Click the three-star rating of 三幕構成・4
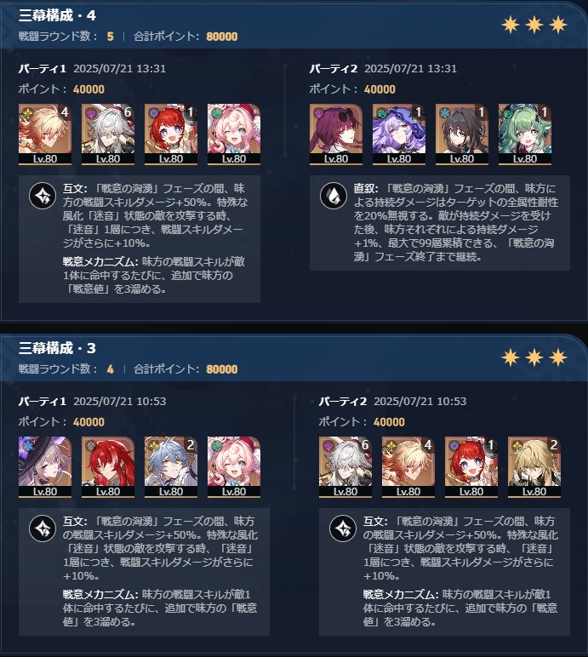588x657 pixels. click(x=534, y=25)
